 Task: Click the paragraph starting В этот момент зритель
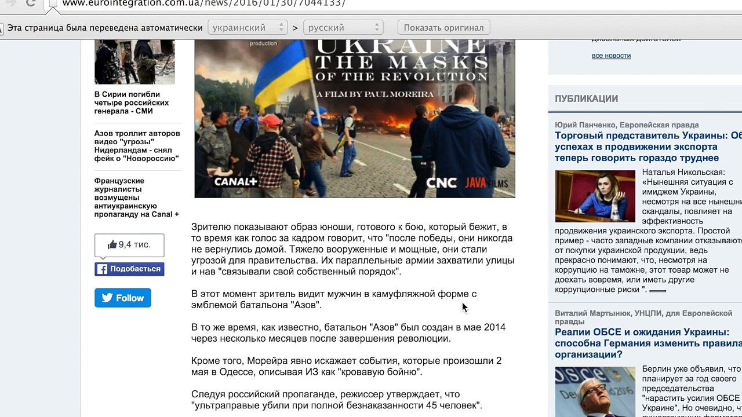(334, 299)
